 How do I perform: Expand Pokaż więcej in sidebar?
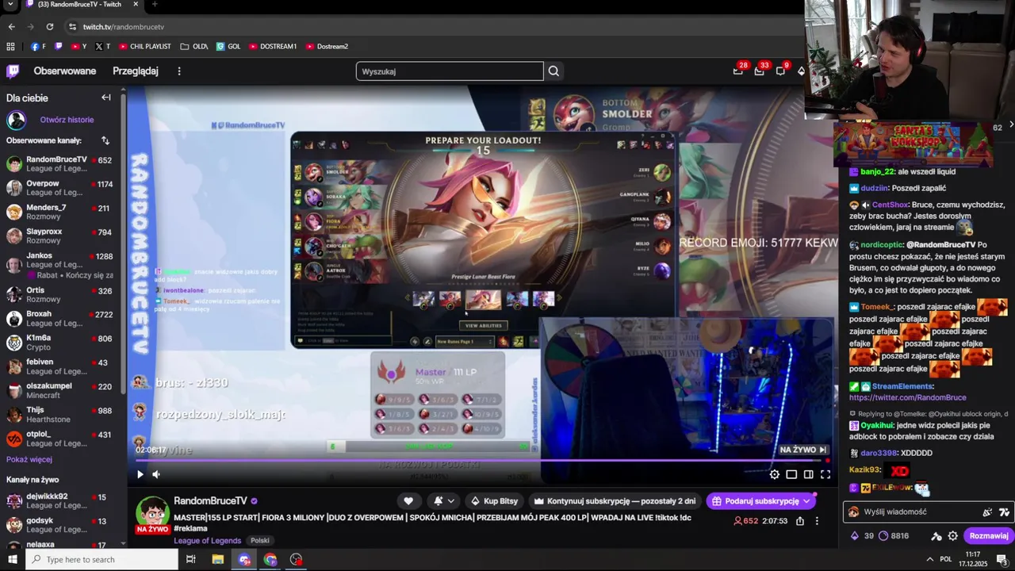tap(29, 459)
